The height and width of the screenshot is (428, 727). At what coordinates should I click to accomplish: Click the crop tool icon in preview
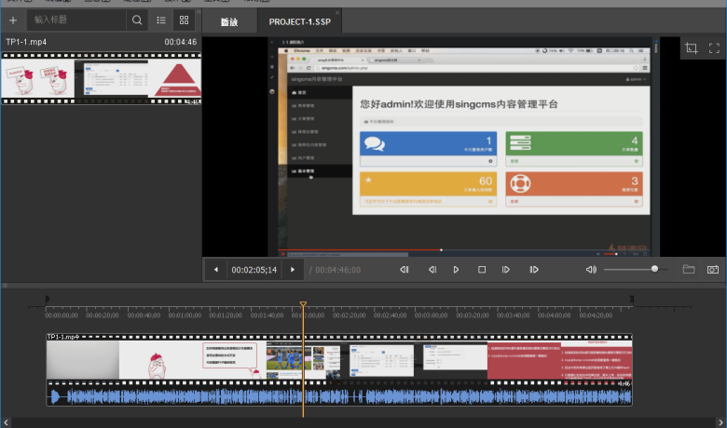[x=692, y=47]
